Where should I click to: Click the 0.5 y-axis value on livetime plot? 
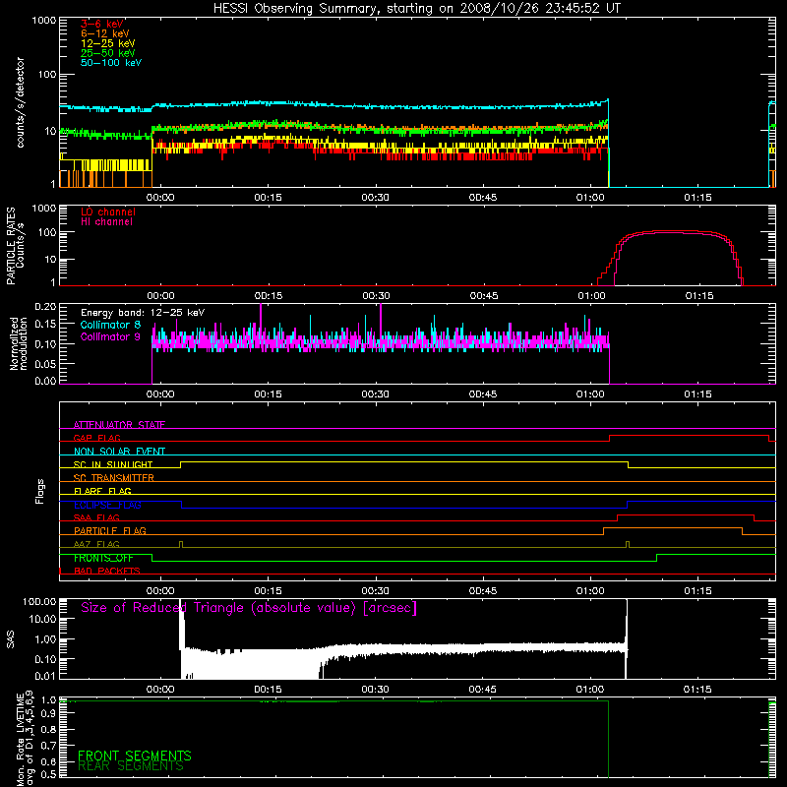(x=48, y=774)
